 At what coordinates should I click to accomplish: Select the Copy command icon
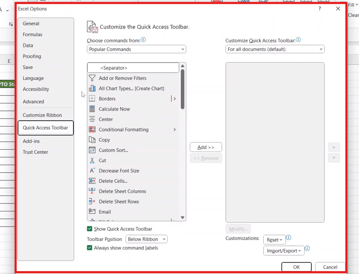[92, 140]
